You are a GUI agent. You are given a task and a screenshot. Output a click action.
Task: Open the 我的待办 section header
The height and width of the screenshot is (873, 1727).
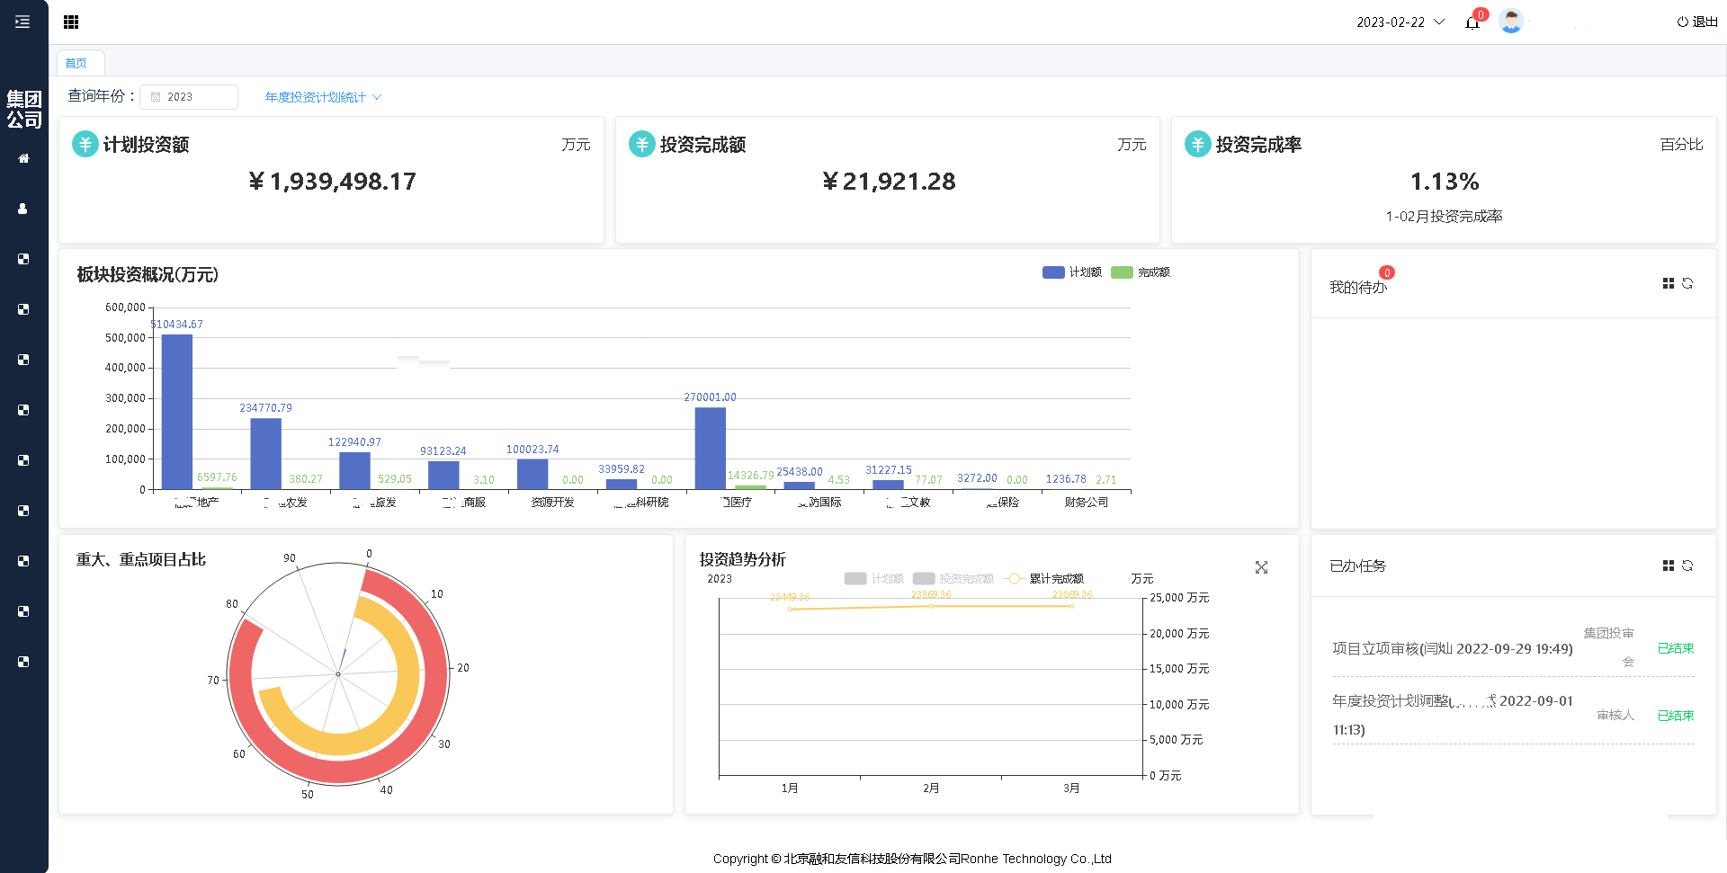click(x=1357, y=287)
